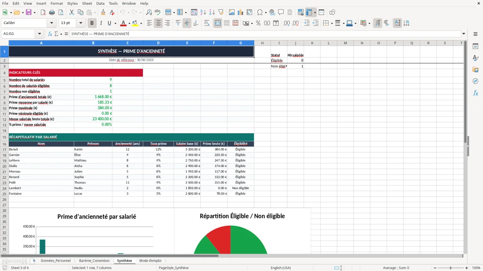The image size is (483, 271).
Task: Open the Format menu
Action: [x=56, y=3]
